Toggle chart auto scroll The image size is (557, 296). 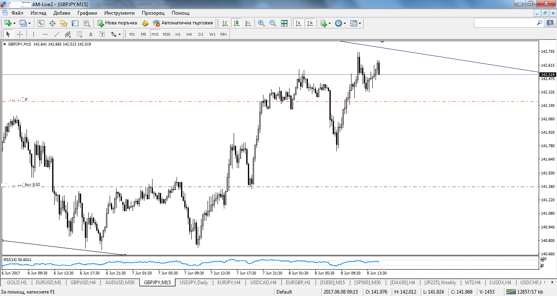[298, 23]
